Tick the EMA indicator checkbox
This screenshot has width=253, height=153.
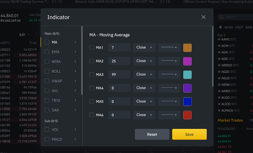(x=47, y=52)
